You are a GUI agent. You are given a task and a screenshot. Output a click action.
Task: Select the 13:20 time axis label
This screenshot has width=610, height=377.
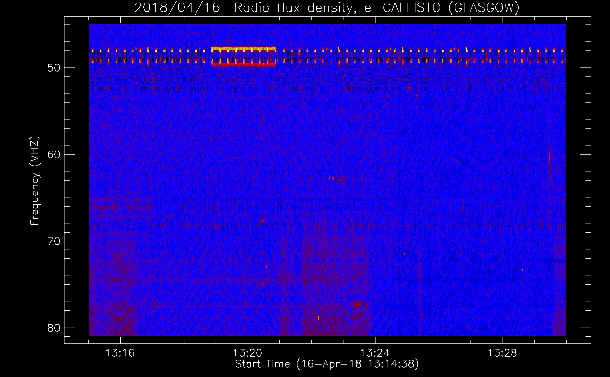[x=248, y=353]
